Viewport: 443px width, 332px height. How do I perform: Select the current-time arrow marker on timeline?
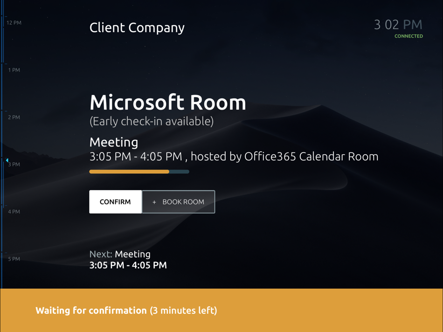coord(7,160)
